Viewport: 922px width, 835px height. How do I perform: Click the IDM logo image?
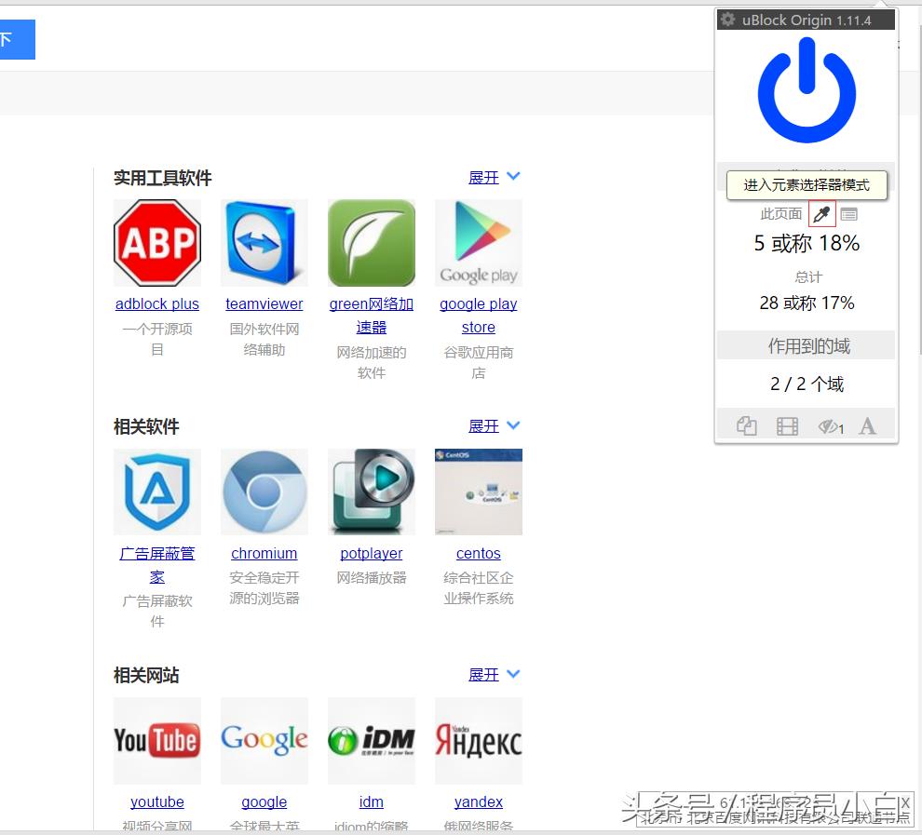coord(371,740)
